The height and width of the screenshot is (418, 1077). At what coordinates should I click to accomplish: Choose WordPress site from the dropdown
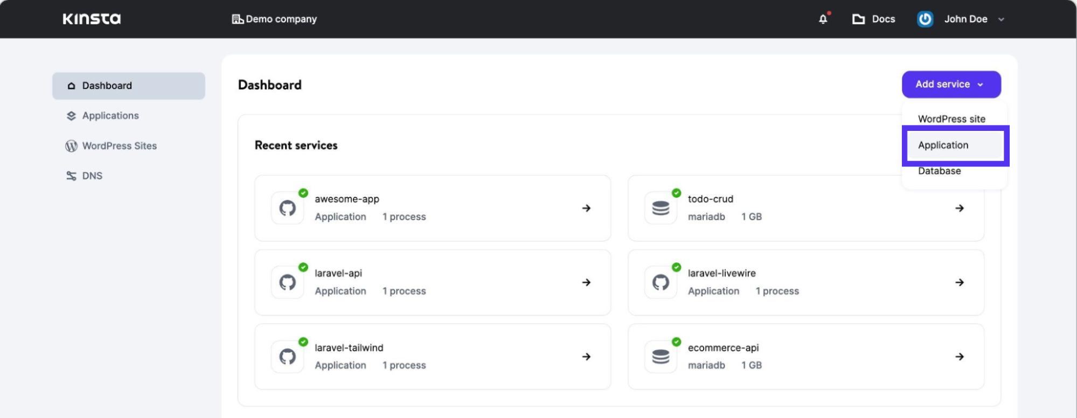(x=951, y=119)
